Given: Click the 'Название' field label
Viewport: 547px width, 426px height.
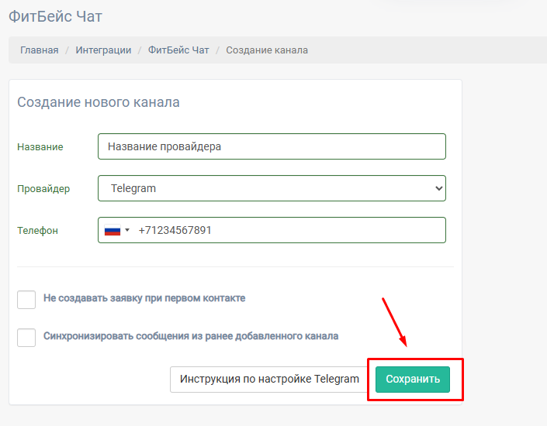Looking at the screenshot, I should point(40,146).
